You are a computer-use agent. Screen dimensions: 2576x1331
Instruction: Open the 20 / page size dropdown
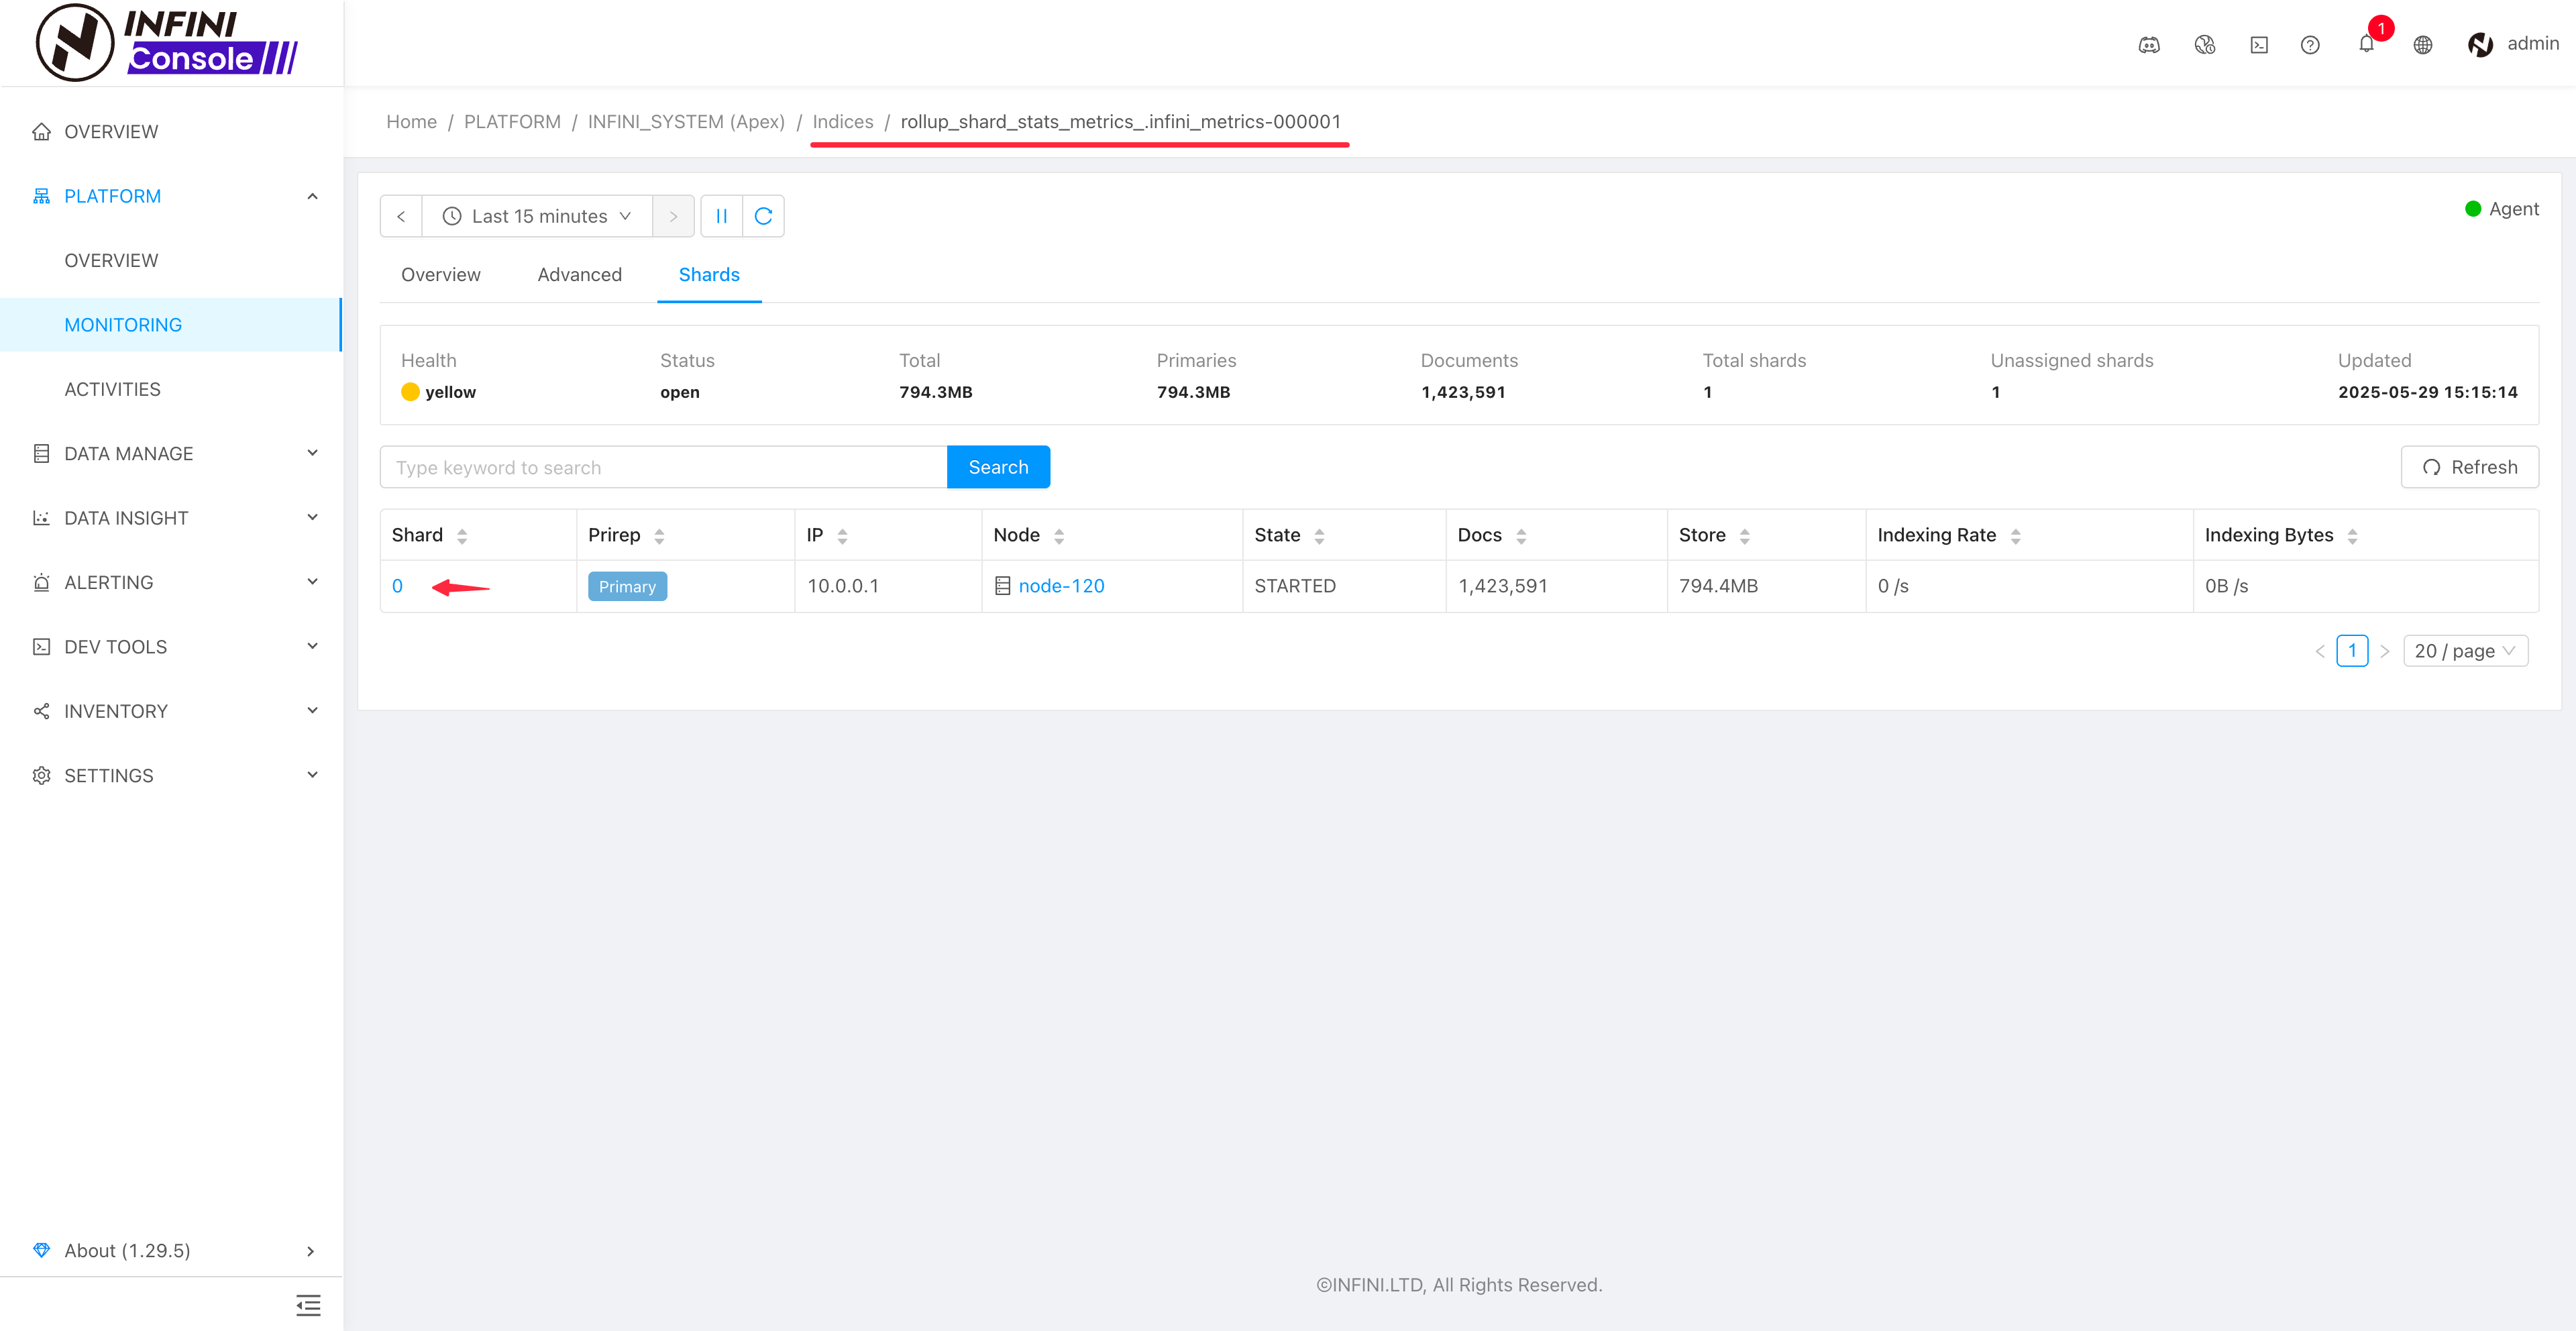click(2464, 651)
